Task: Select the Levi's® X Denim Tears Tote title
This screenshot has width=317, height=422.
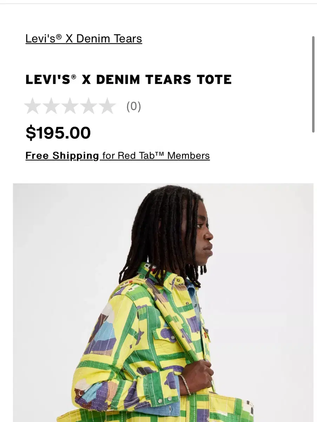Action: pyautogui.click(x=128, y=79)
